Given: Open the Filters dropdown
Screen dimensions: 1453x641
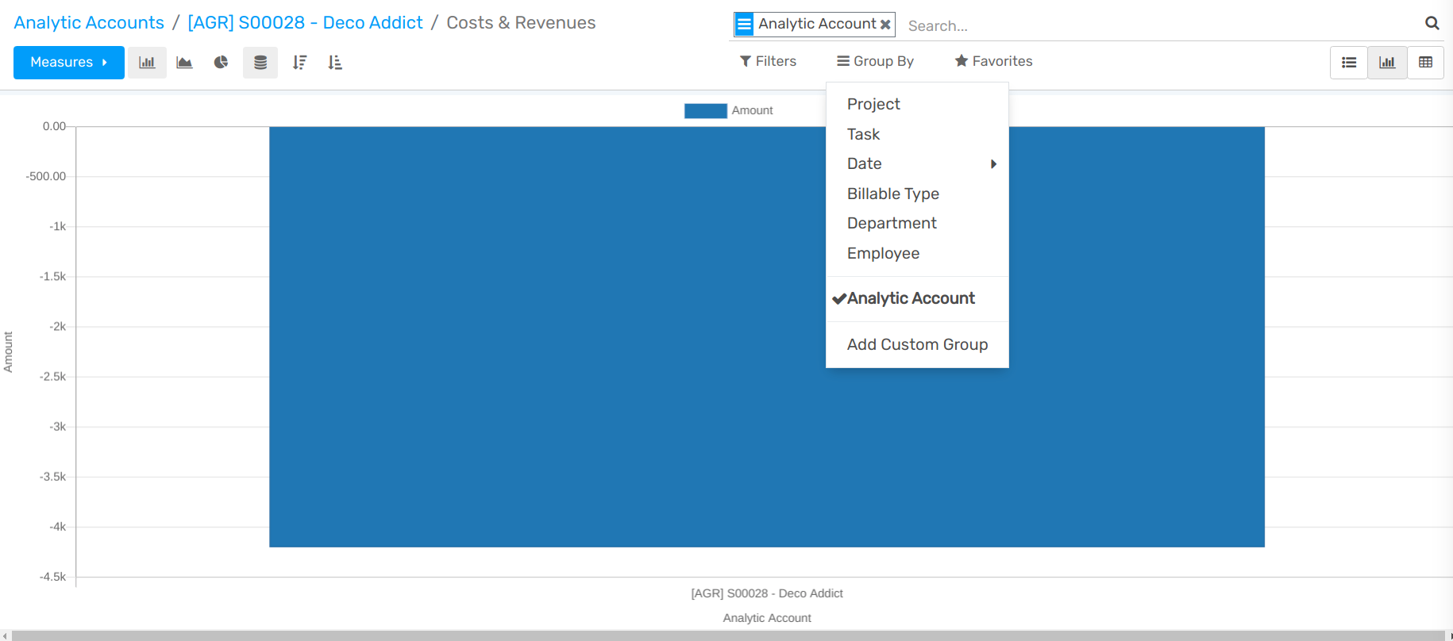Looking at the screenshot, I should point(768,61).
